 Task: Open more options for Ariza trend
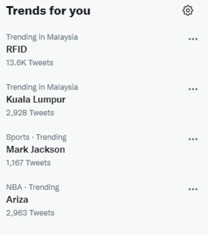tap(193, 189)
